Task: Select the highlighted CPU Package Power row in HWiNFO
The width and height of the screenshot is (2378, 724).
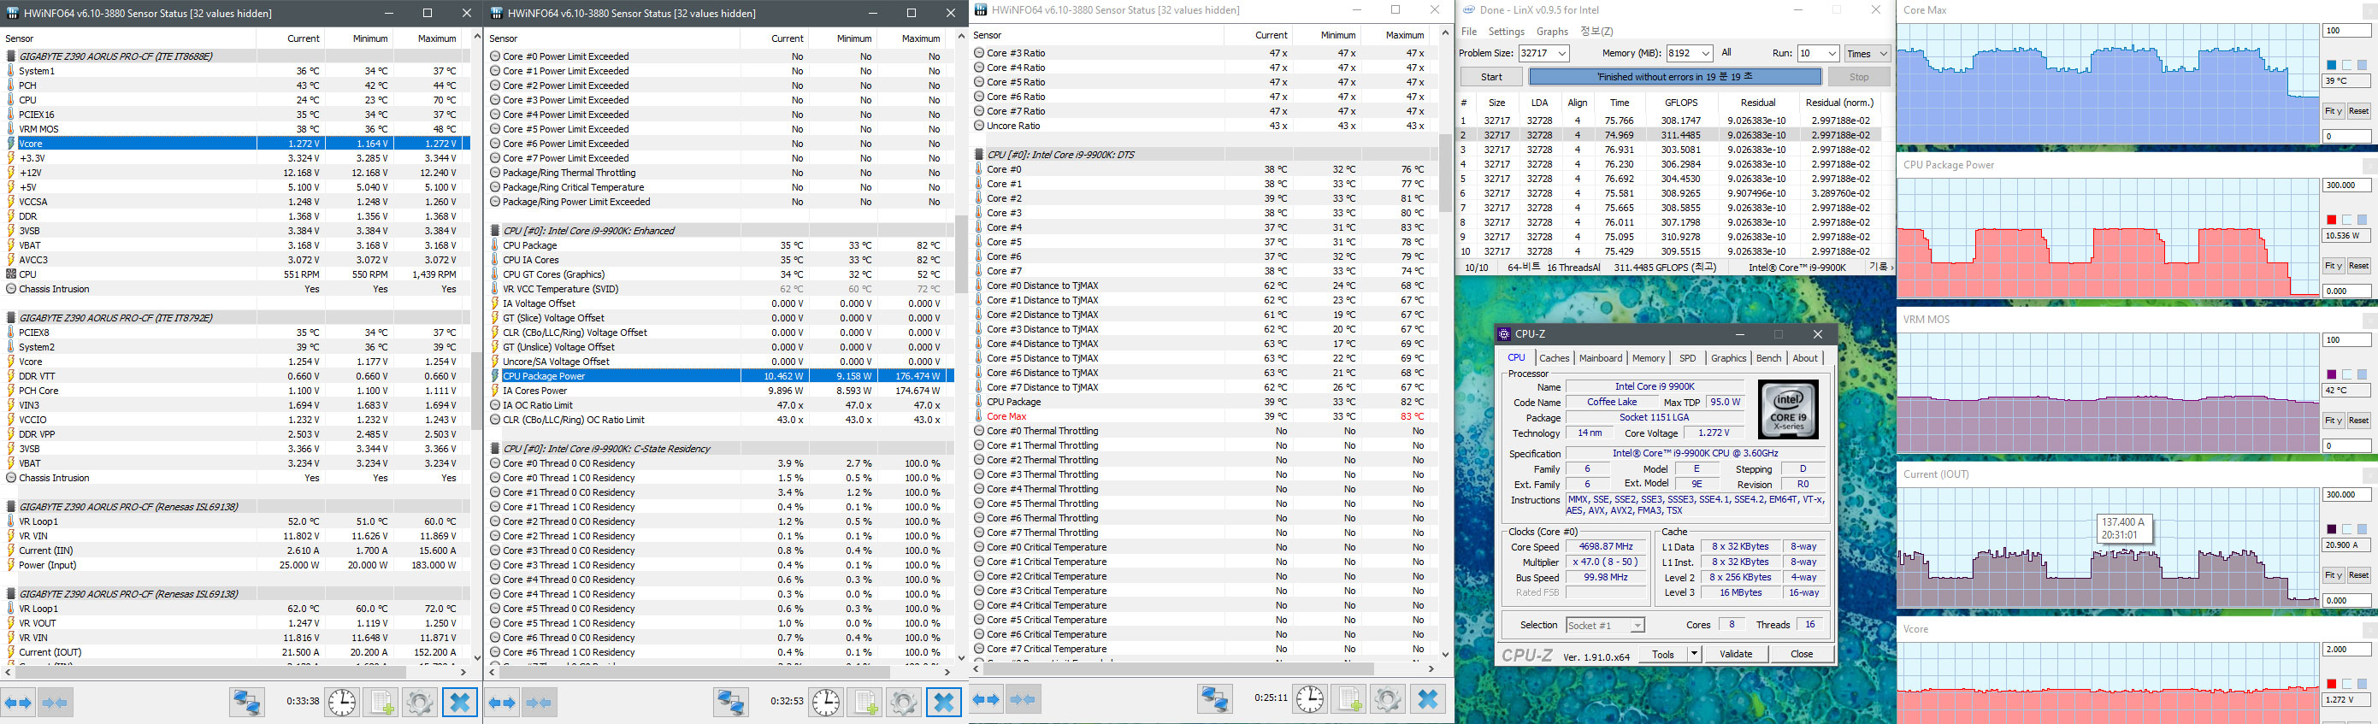Action: (x=720, y=376)
